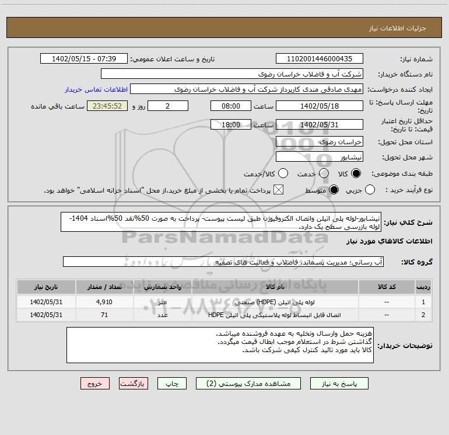Viewport: 449px width, 435px height.
Task: Click the price validity date 1402/05/31
Action: [320, 124]
